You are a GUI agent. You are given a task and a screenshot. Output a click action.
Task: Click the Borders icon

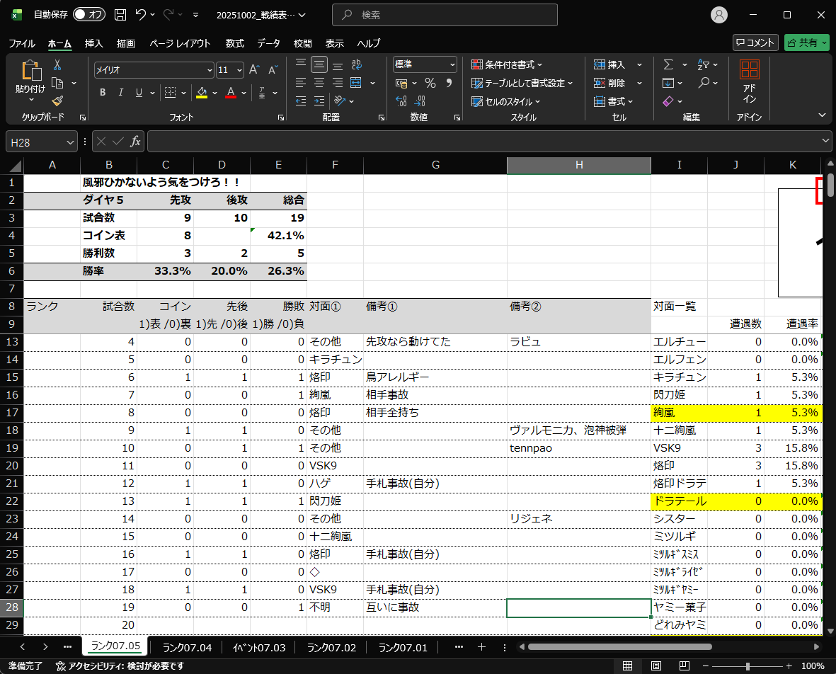(170, 93)
